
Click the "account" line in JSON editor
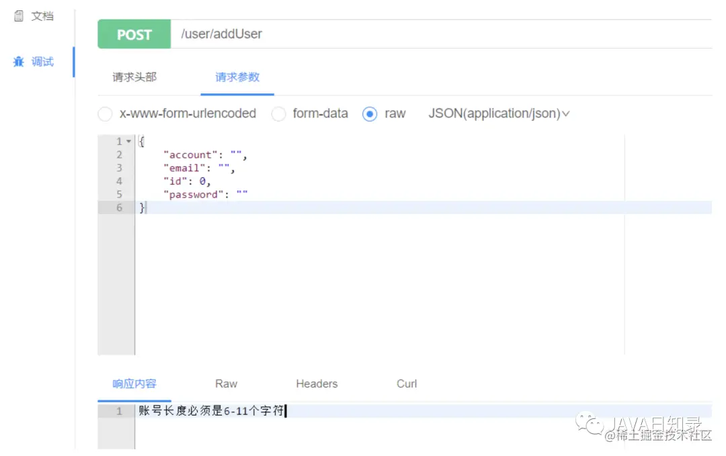click(205, 155)
